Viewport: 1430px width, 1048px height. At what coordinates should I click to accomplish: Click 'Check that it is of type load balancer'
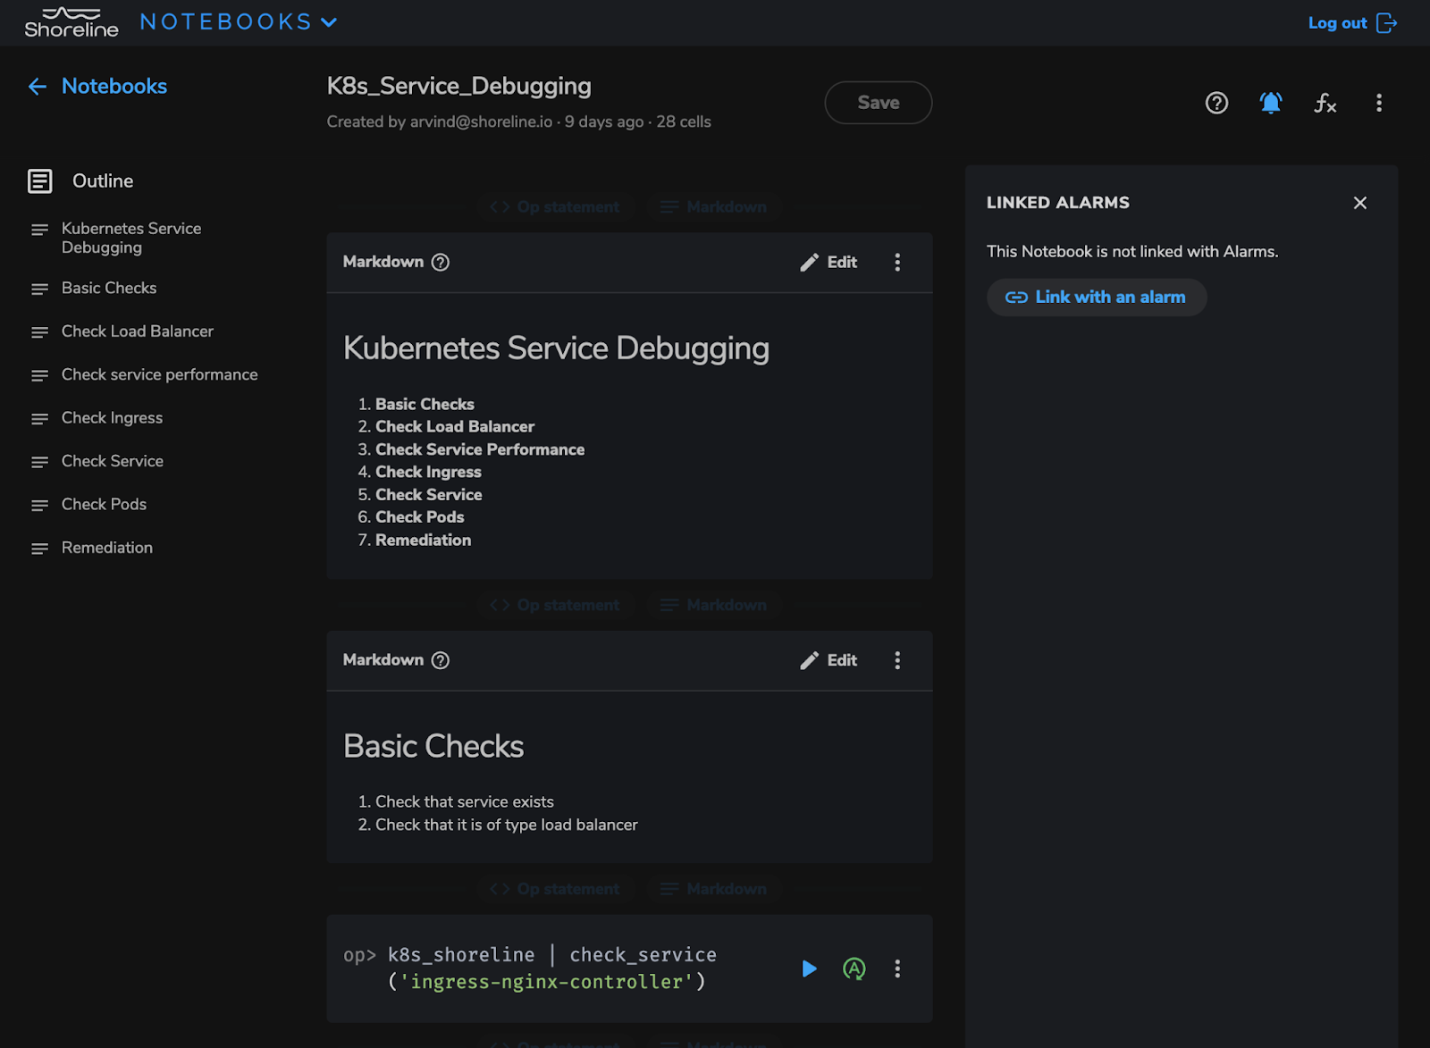coord(506,826)
